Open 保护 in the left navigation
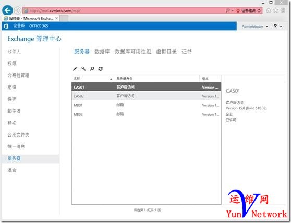The width and height of the screenshot is (291, 223). pyautogui.click(x=12, y=99)
